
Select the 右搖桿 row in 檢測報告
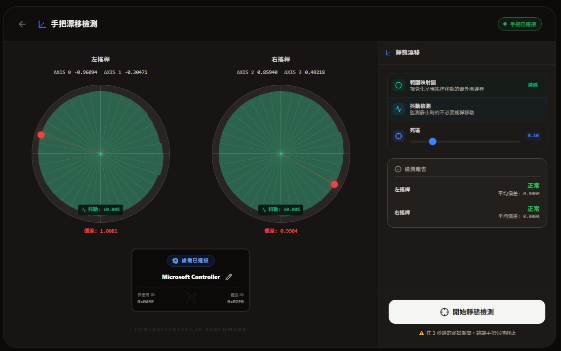467,212
